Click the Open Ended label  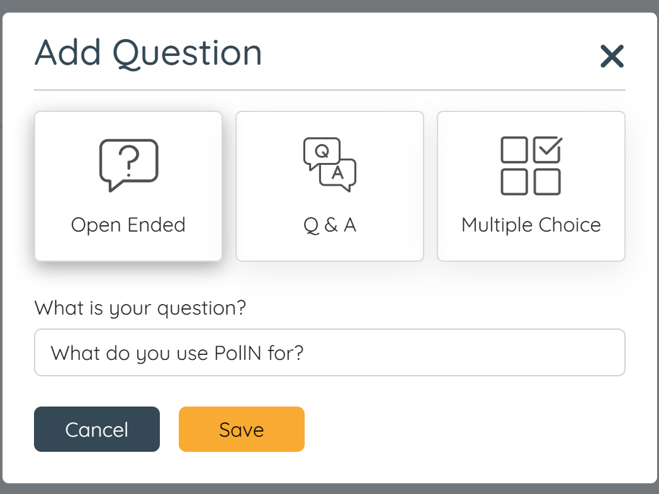(128, 224)
